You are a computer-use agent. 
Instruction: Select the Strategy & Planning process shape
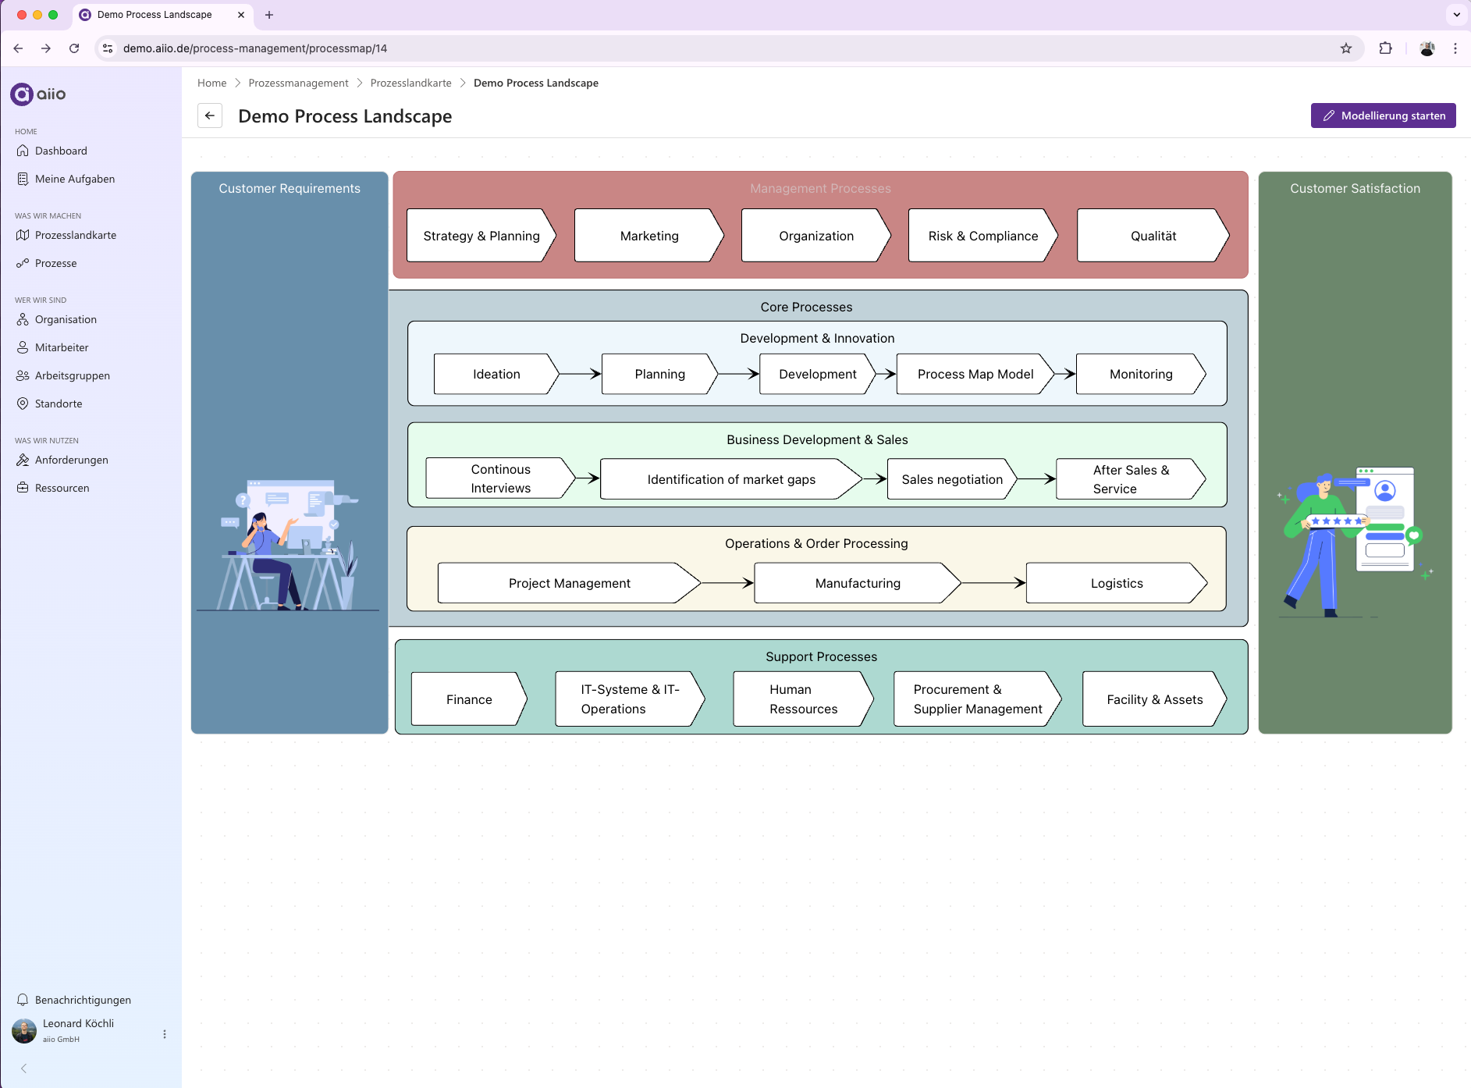[480, 235]
